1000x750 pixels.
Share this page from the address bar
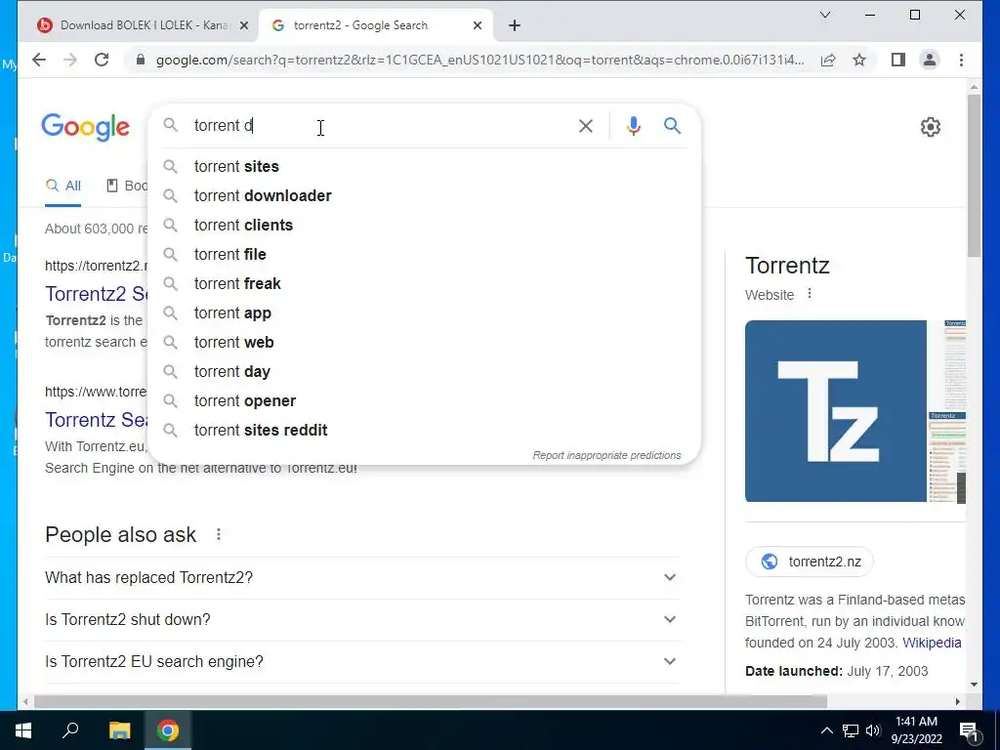tap(828, 60)
